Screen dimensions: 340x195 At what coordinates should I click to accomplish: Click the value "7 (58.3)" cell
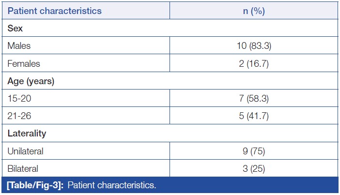pos(254,99)
